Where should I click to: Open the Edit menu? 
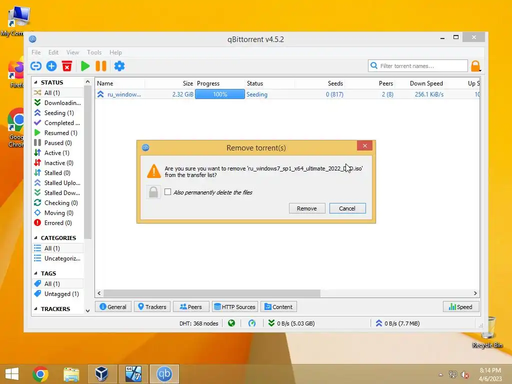(x=53, y=52)
